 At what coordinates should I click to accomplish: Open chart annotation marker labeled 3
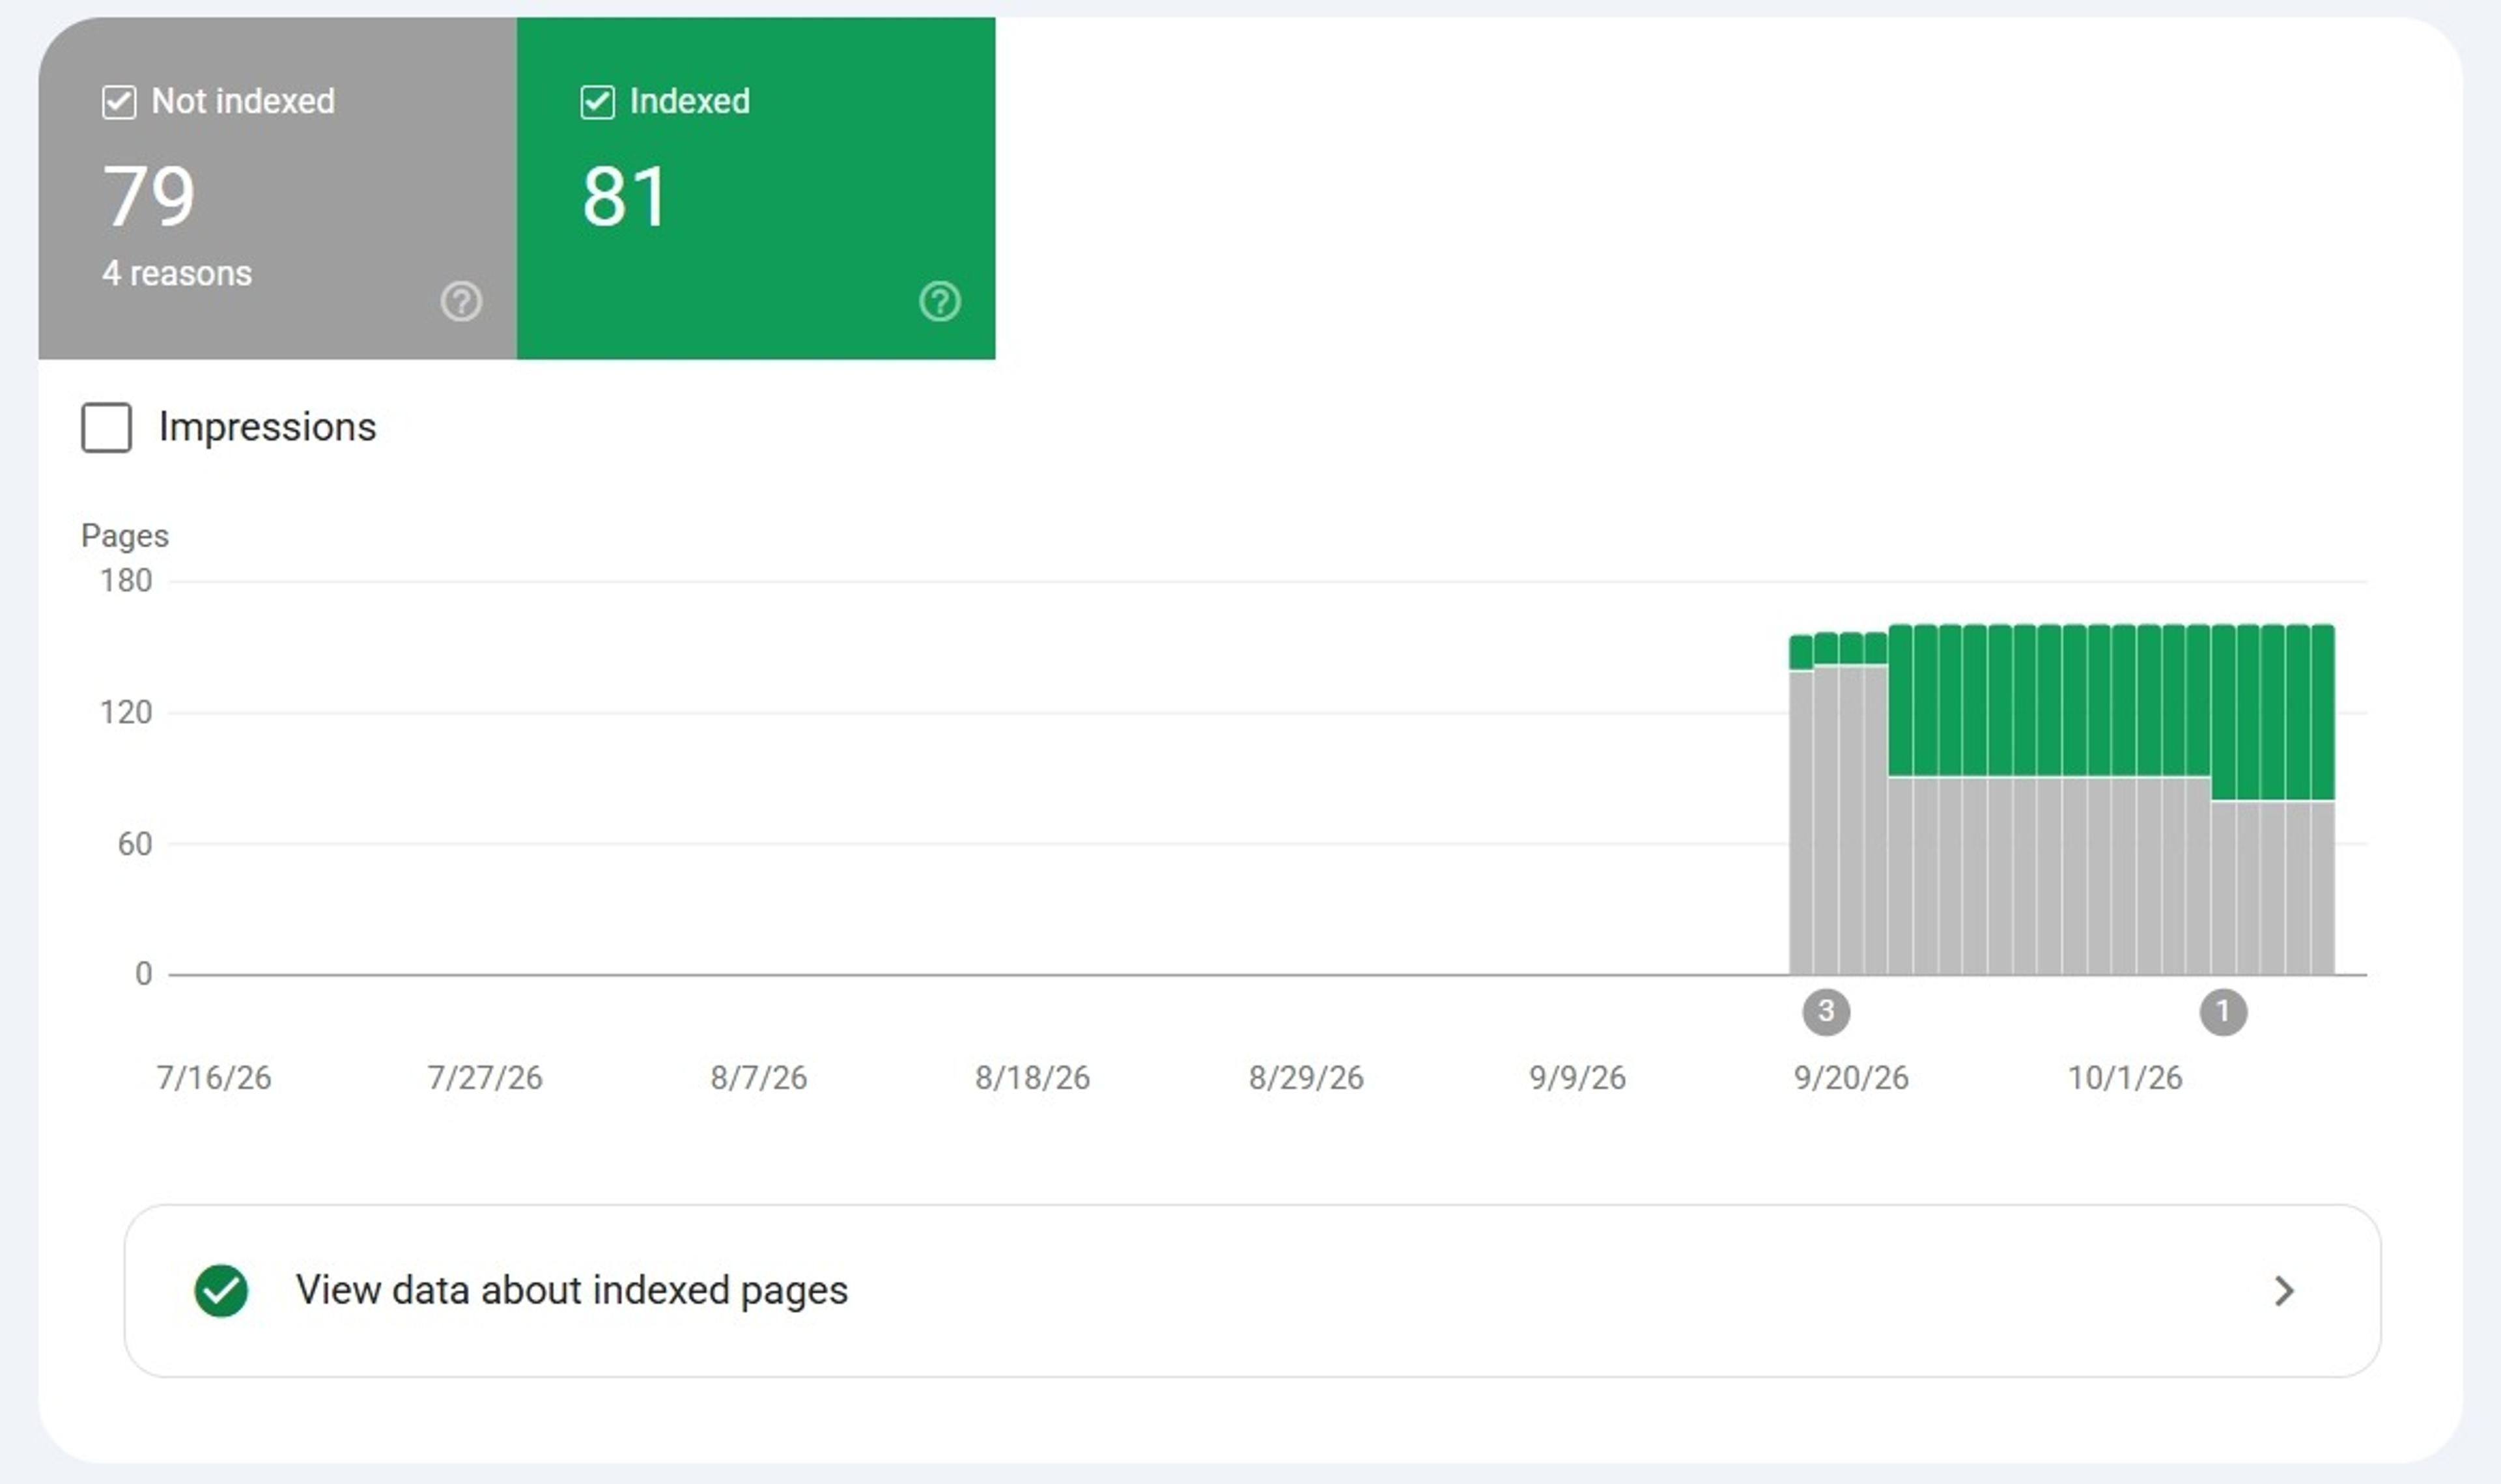[1826, 1011]
